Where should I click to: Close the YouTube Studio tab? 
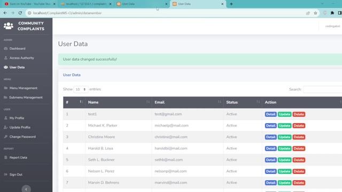[x=55, y=4]
